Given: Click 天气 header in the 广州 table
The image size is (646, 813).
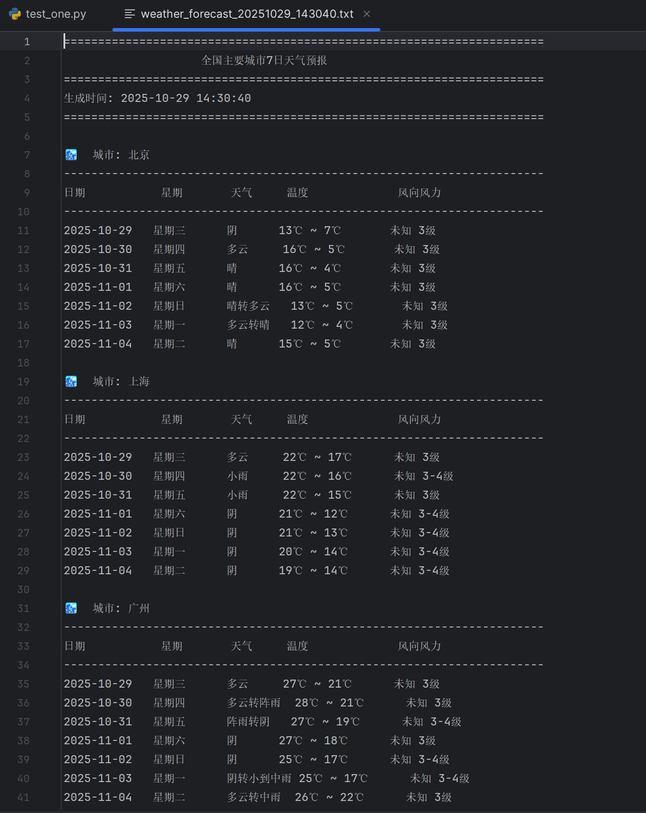Looking at the screenshot, I should click(x=241, y=646).
